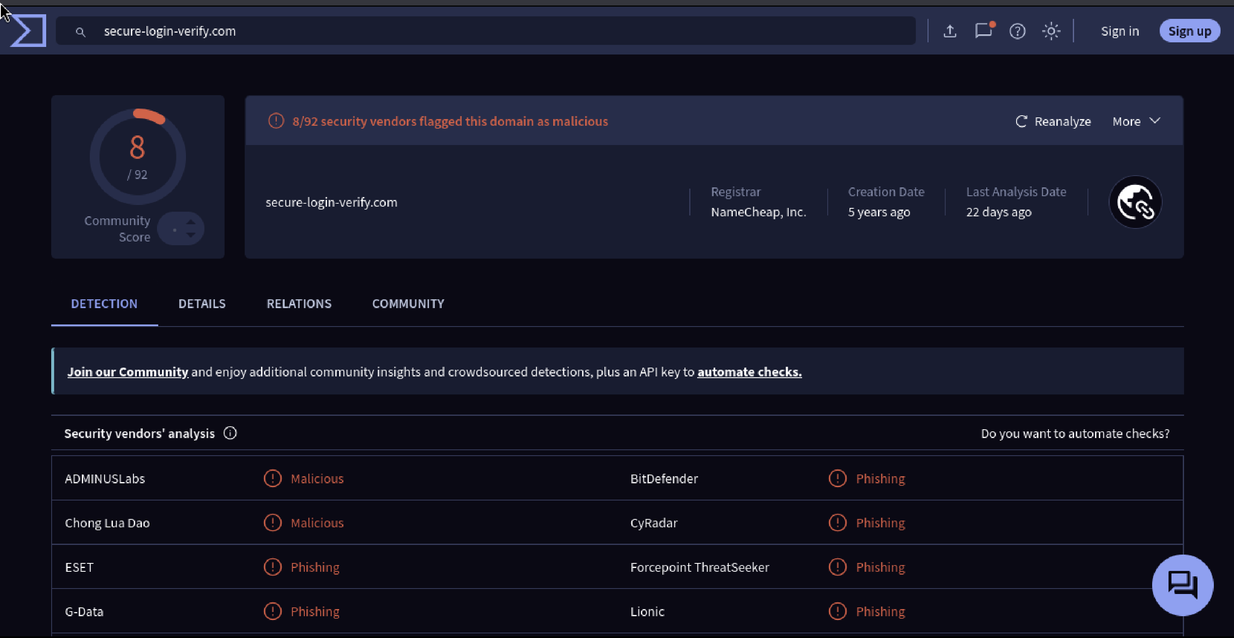Click the search magnifier icon
Screen dimensions: 1234x638
(x=81, y=31)
